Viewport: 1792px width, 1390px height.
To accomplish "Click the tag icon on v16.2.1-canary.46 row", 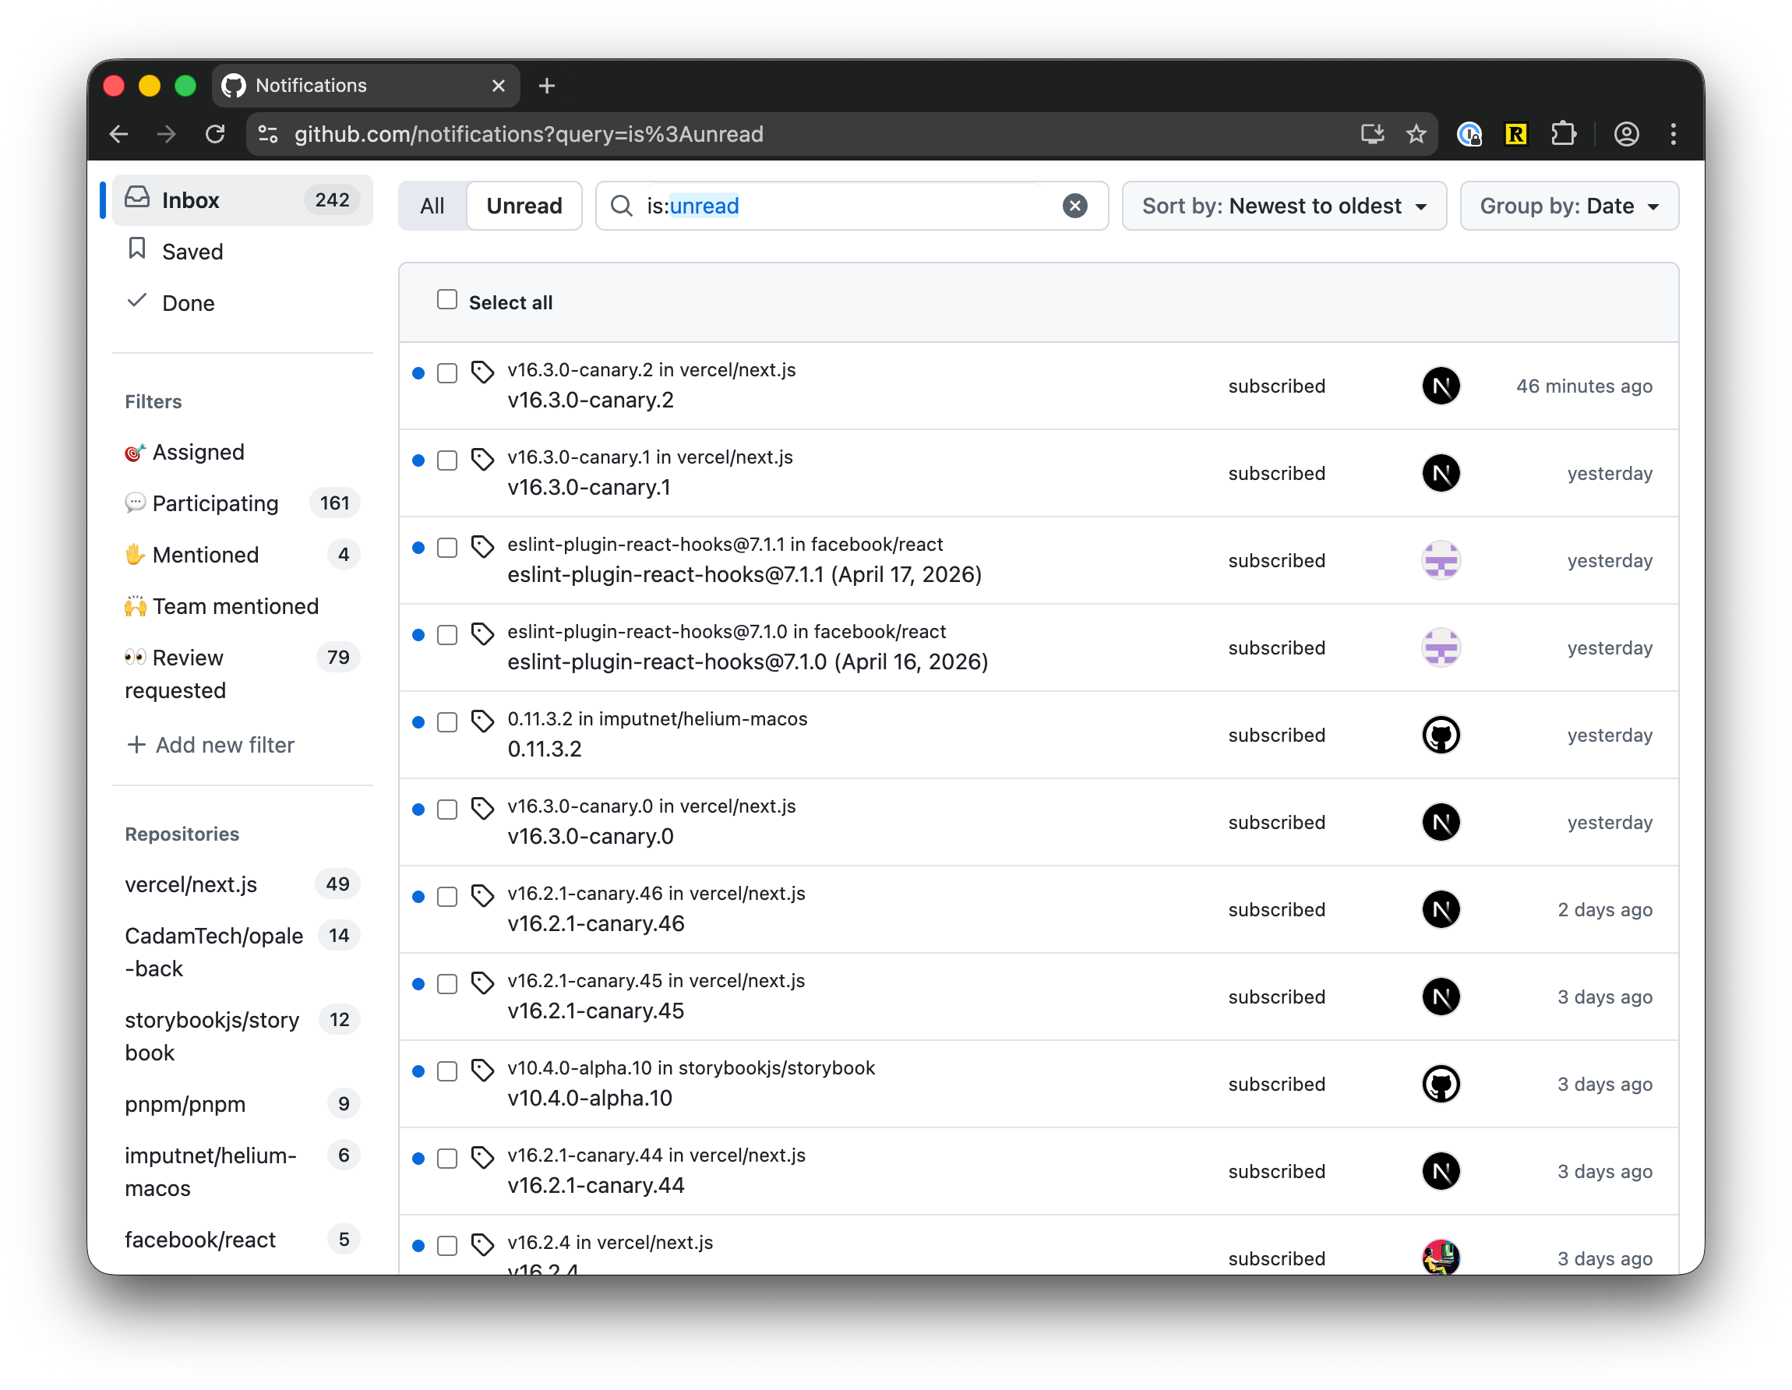I will click(482, 896).
